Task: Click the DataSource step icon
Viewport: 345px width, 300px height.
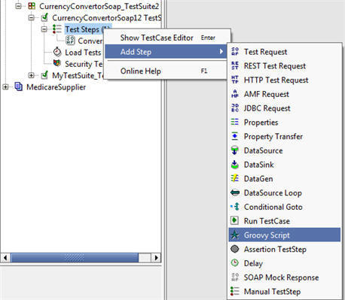Action: coord(235,150)
